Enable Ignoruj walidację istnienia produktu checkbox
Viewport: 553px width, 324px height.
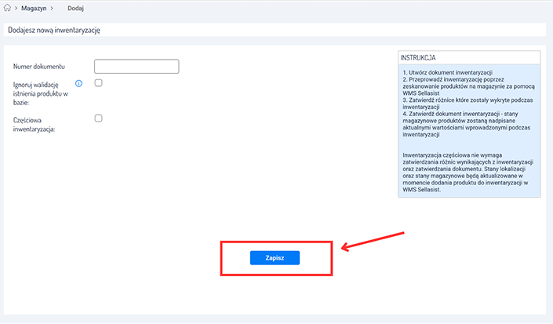(98, 82)
